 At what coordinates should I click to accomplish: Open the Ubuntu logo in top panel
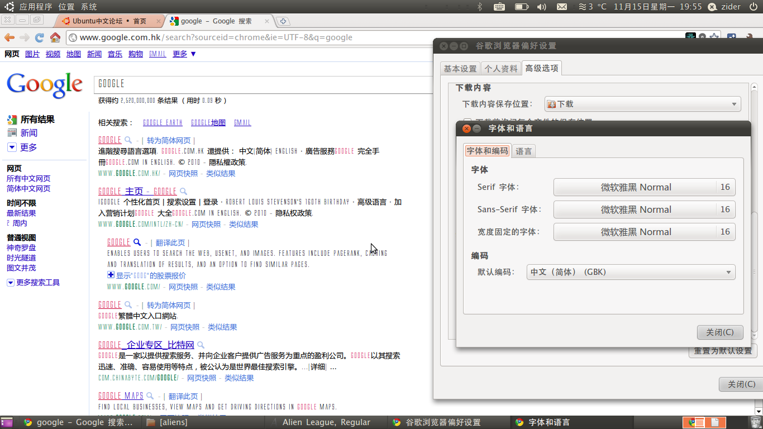click(9, 7)
